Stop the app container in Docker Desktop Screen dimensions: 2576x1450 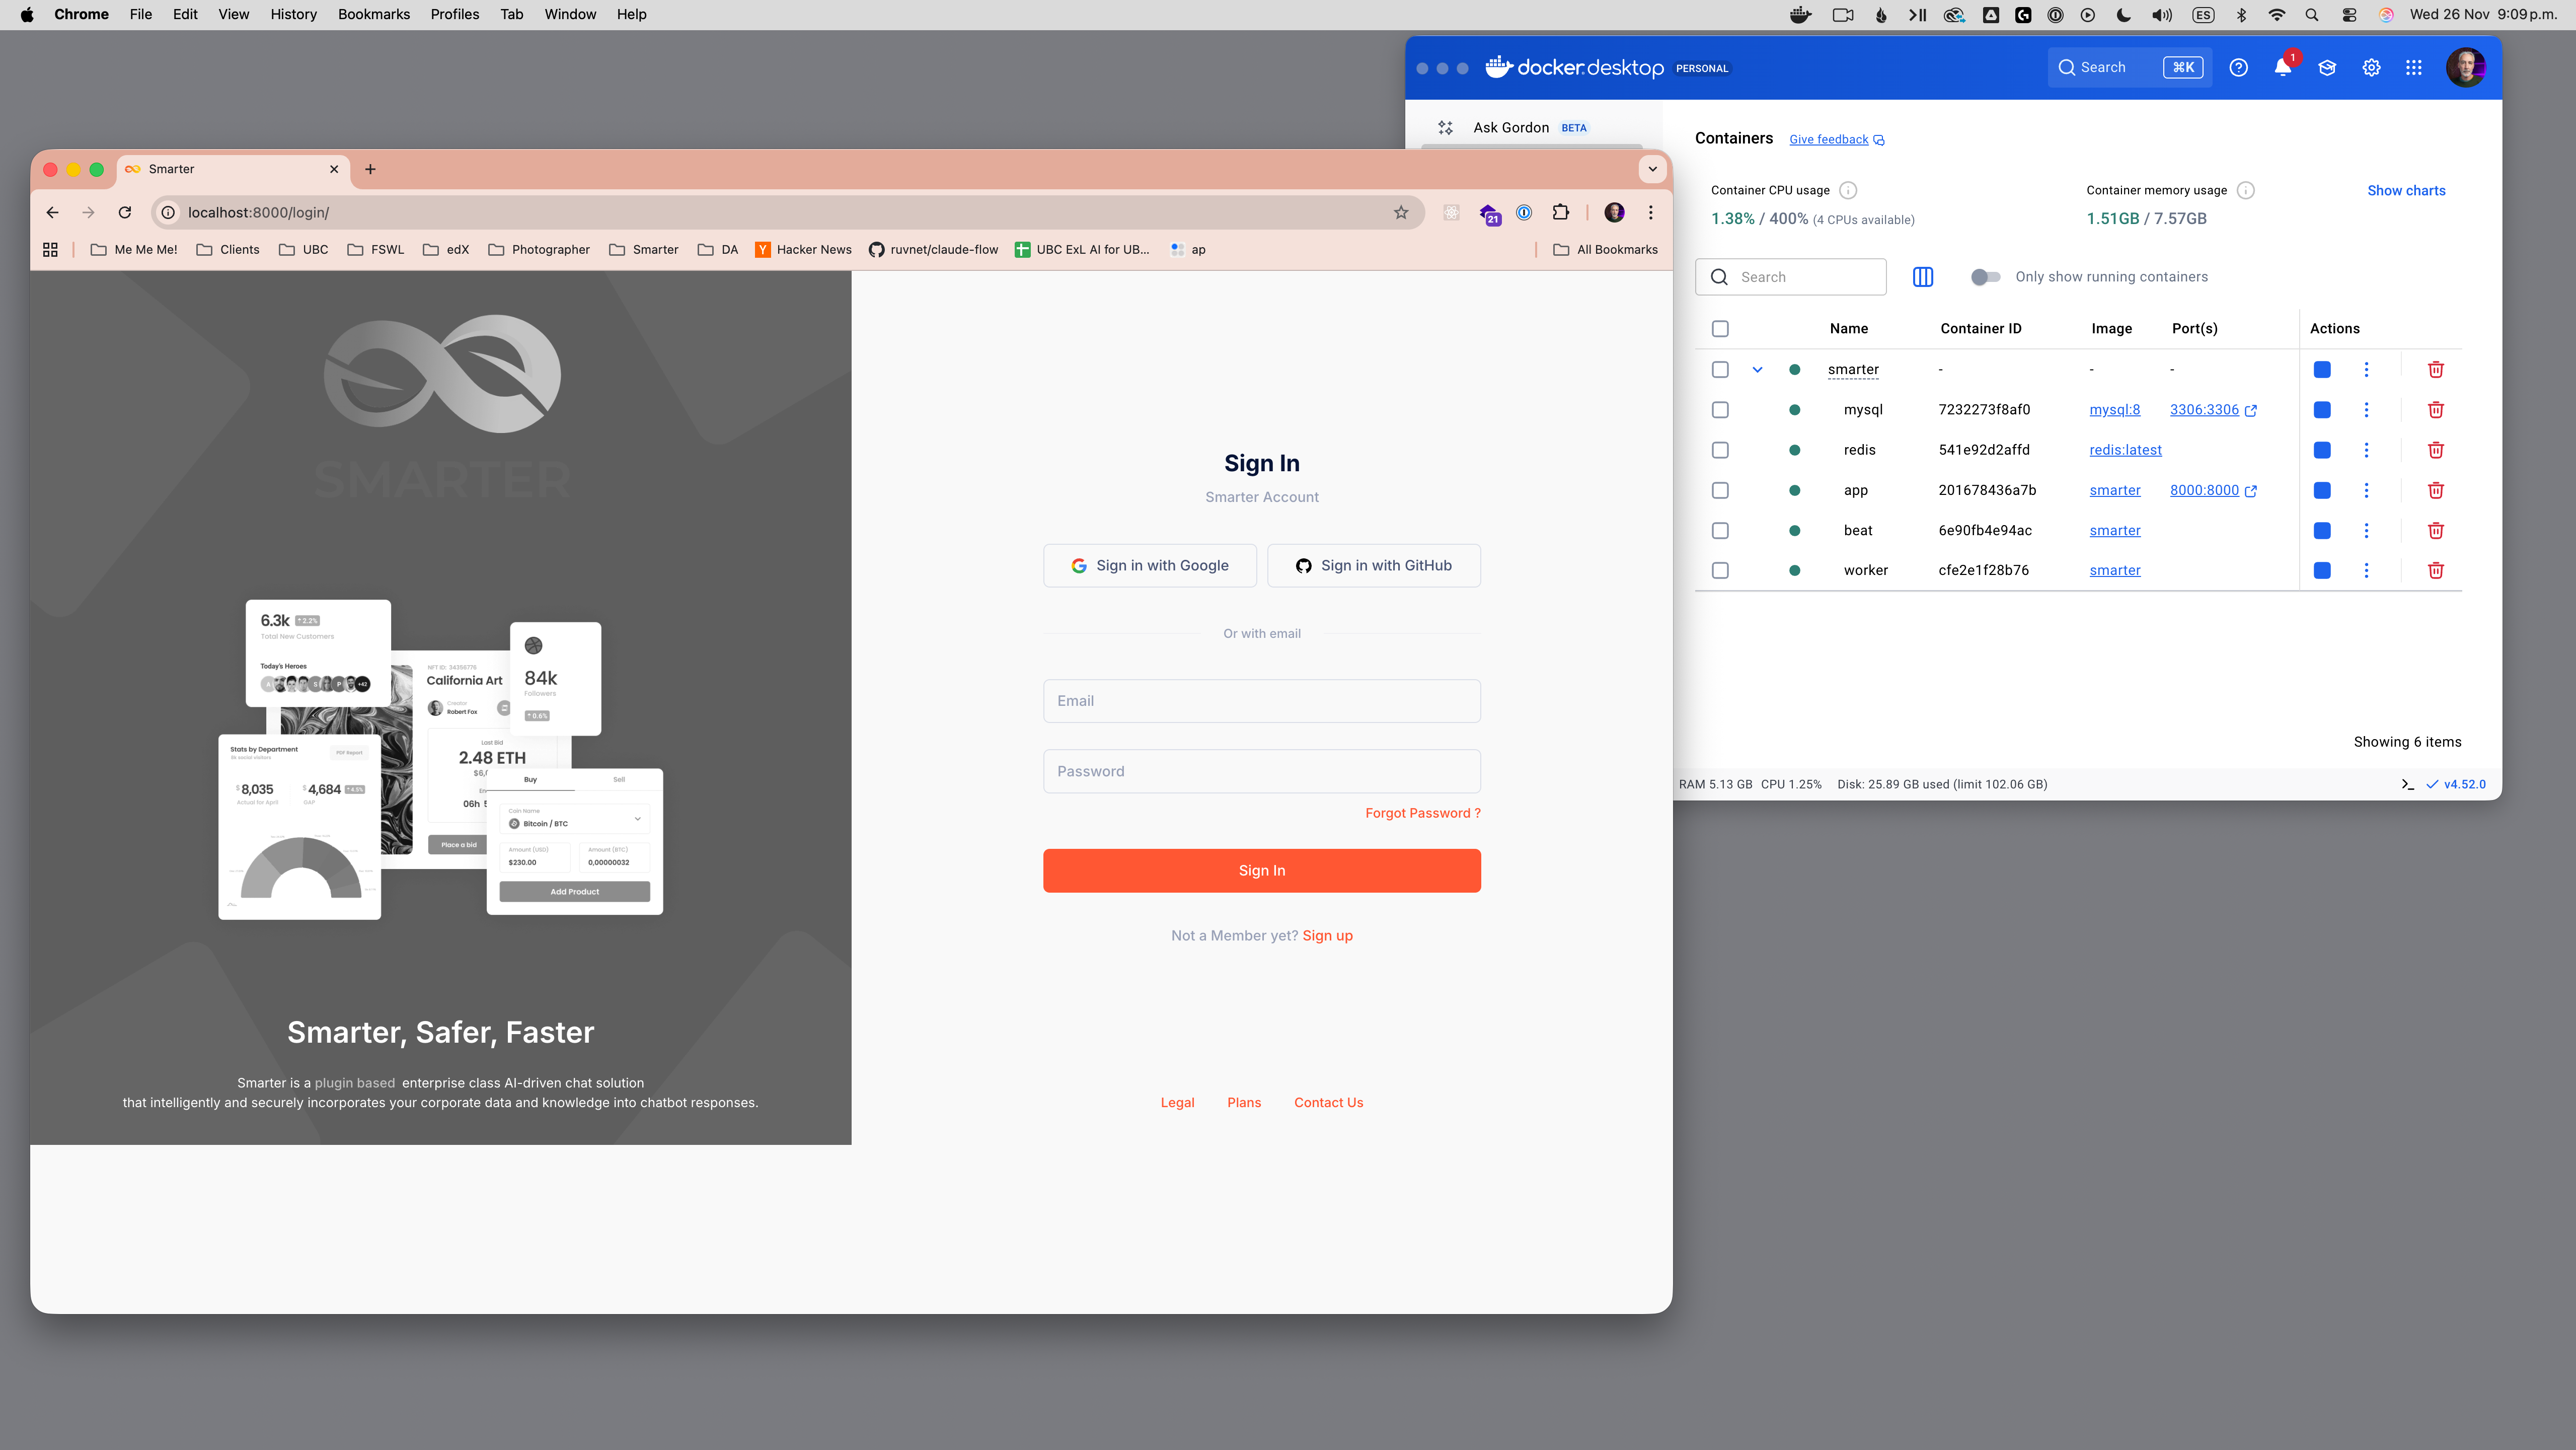pyautogui.click(x=2322, y=490)
